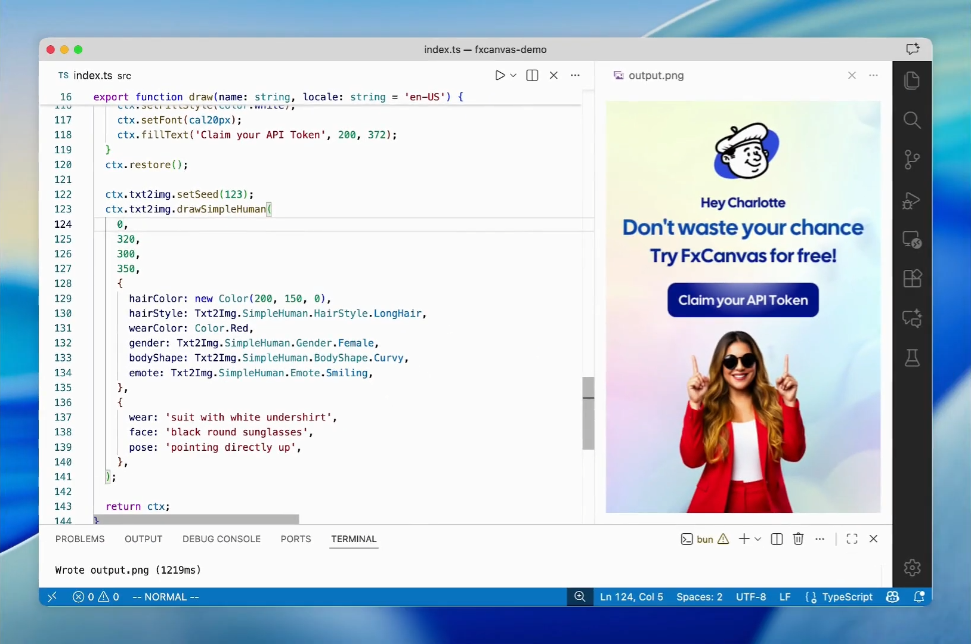Split the editor to the right
The image size is (971, 644).
click(x=532, y=75)
